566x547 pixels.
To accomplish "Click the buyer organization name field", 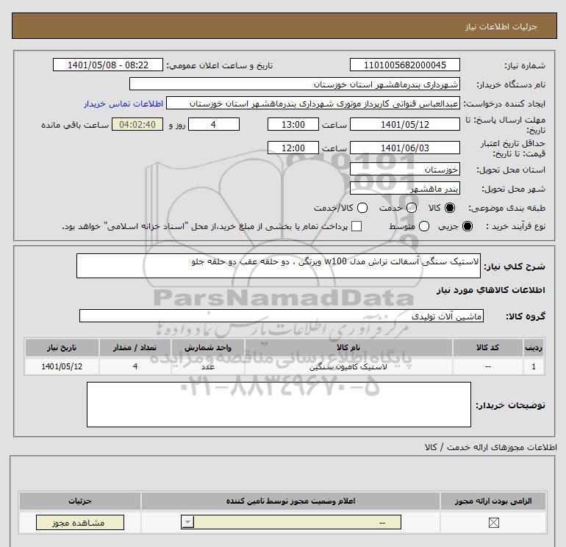I will click(295, 84).
